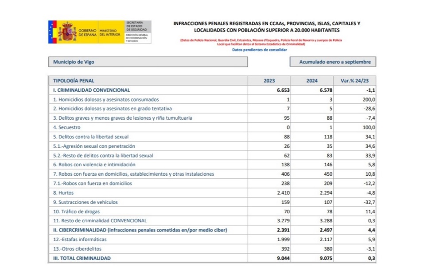The height and width of the screenshot is (271, 428).
Task: Select the I. CRIMINALIDAD CONVENCIONAL row label
Action: coord(92,90)
